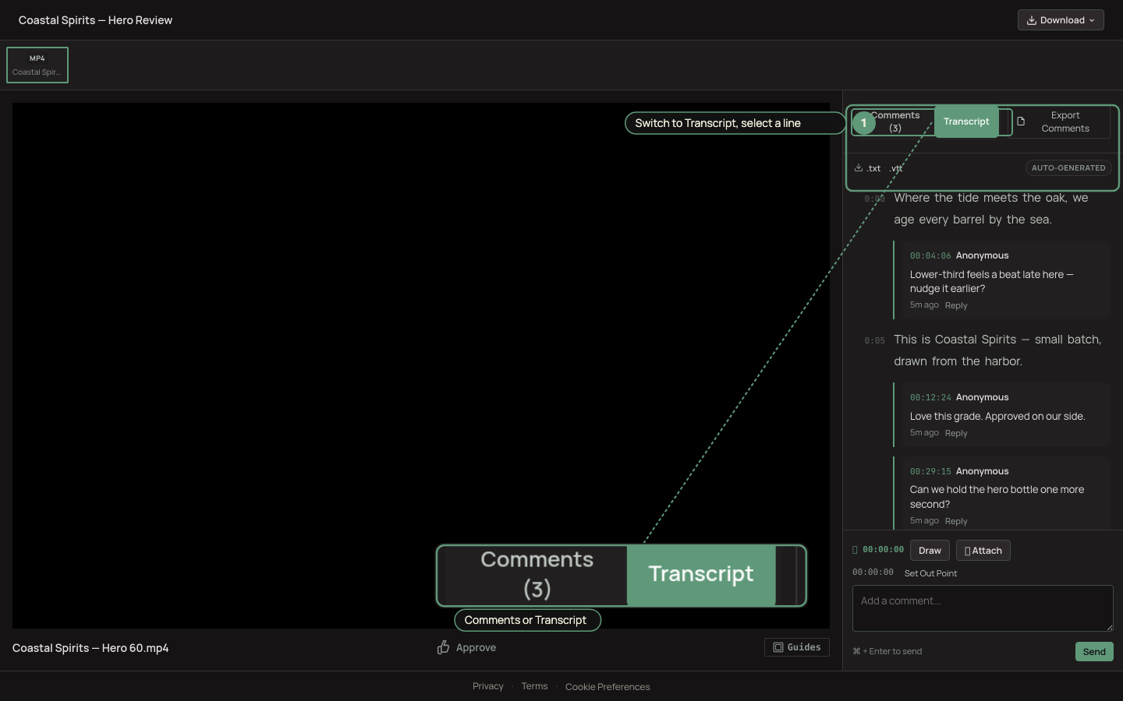Jump to comment timestamp 00:12:24
The image size is (1123, 701).
930,397
